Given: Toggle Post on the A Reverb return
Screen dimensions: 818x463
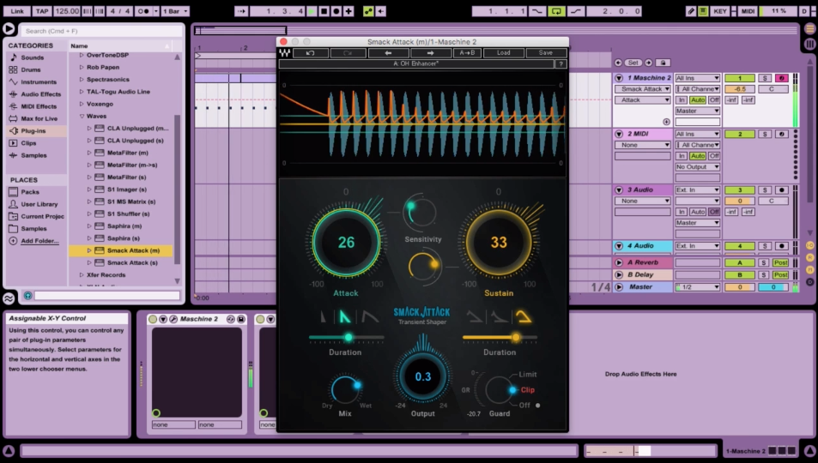Looking at the screenshot, I should pos(780,262).
